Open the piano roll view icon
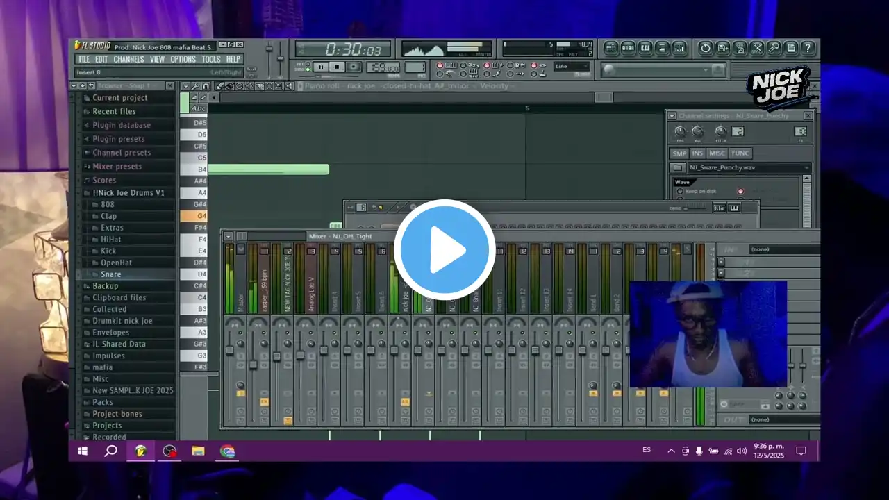The height and width of the screenshot is (500, 889). (645, 48)
